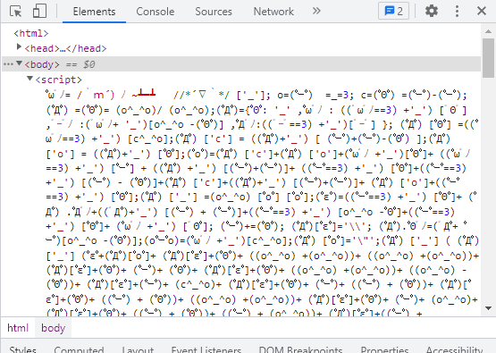Click the scrollbar down arrow

click(x=489, y=308)
